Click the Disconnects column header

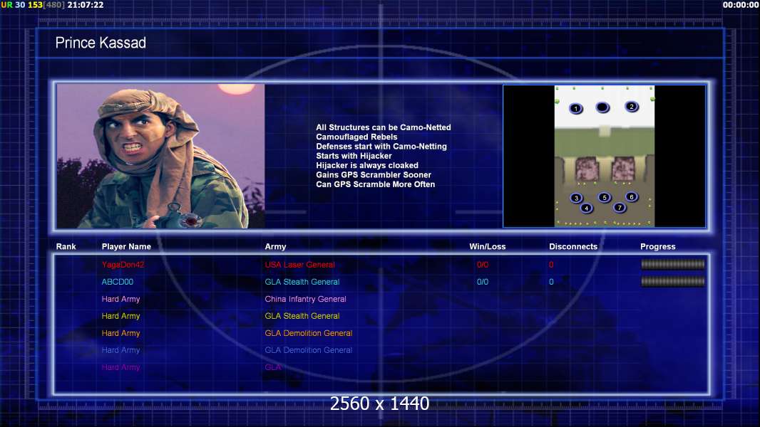tap(573, 247)
